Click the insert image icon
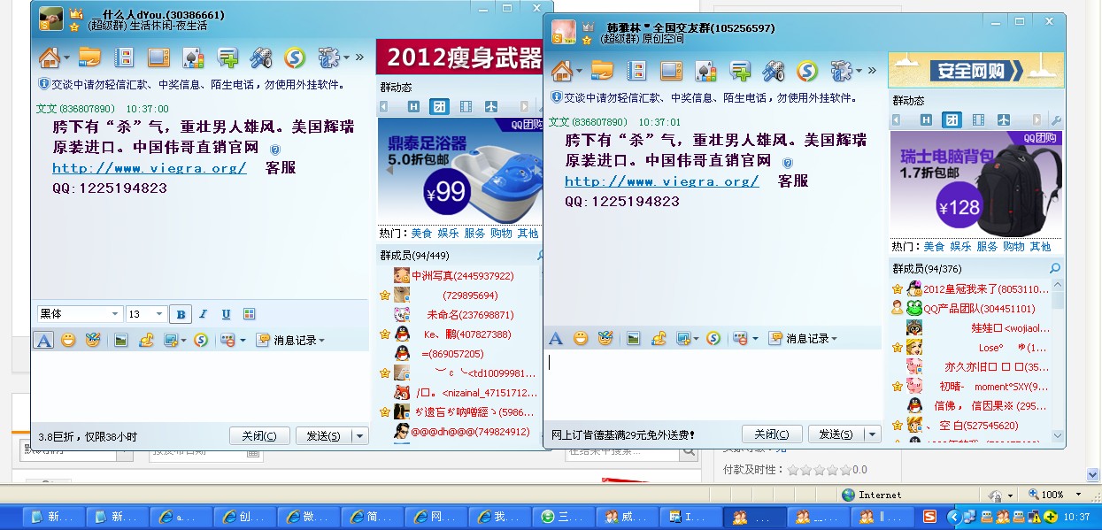This screenshot has height=530, width=1102. (119, 340)
